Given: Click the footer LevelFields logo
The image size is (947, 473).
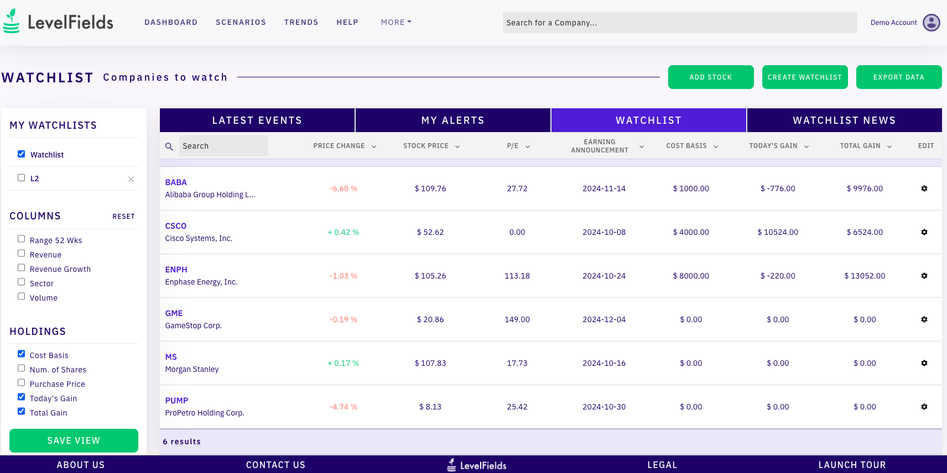Looking at the screenshot, I should point(477,465).
